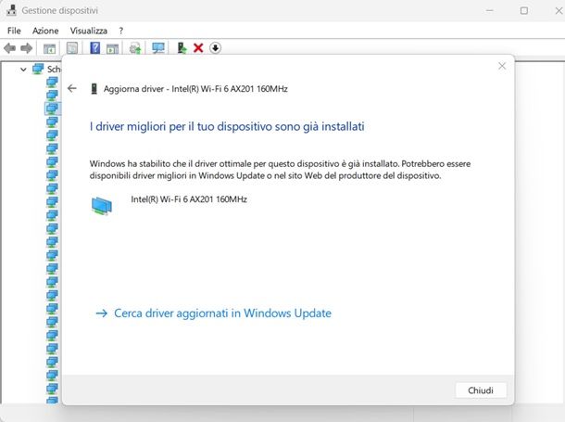Click the Forward arrow in Device Manager toolbar
565x422 pixels.
click(26, 48)
